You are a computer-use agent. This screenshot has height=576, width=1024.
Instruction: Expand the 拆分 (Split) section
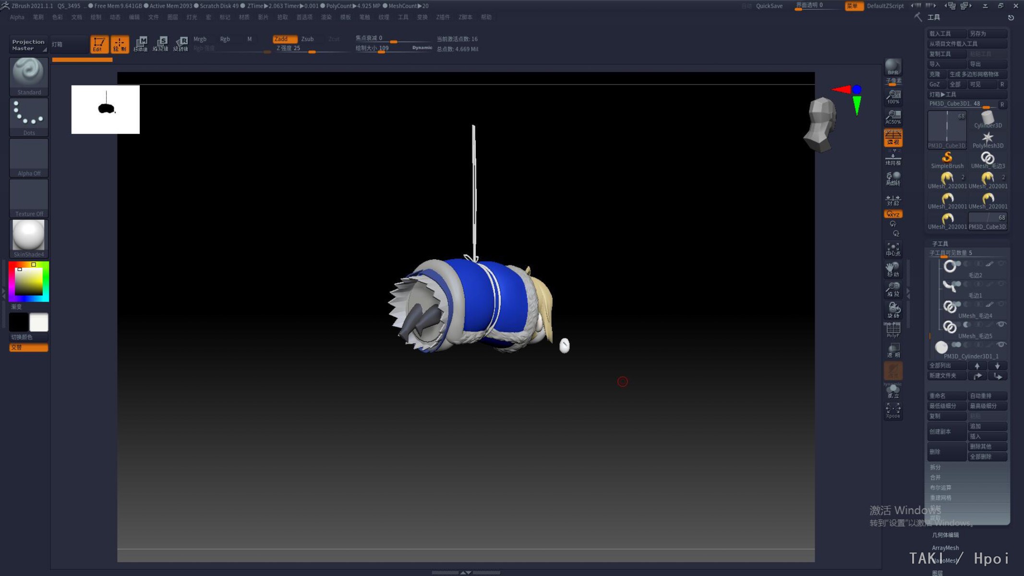[935, 467]
